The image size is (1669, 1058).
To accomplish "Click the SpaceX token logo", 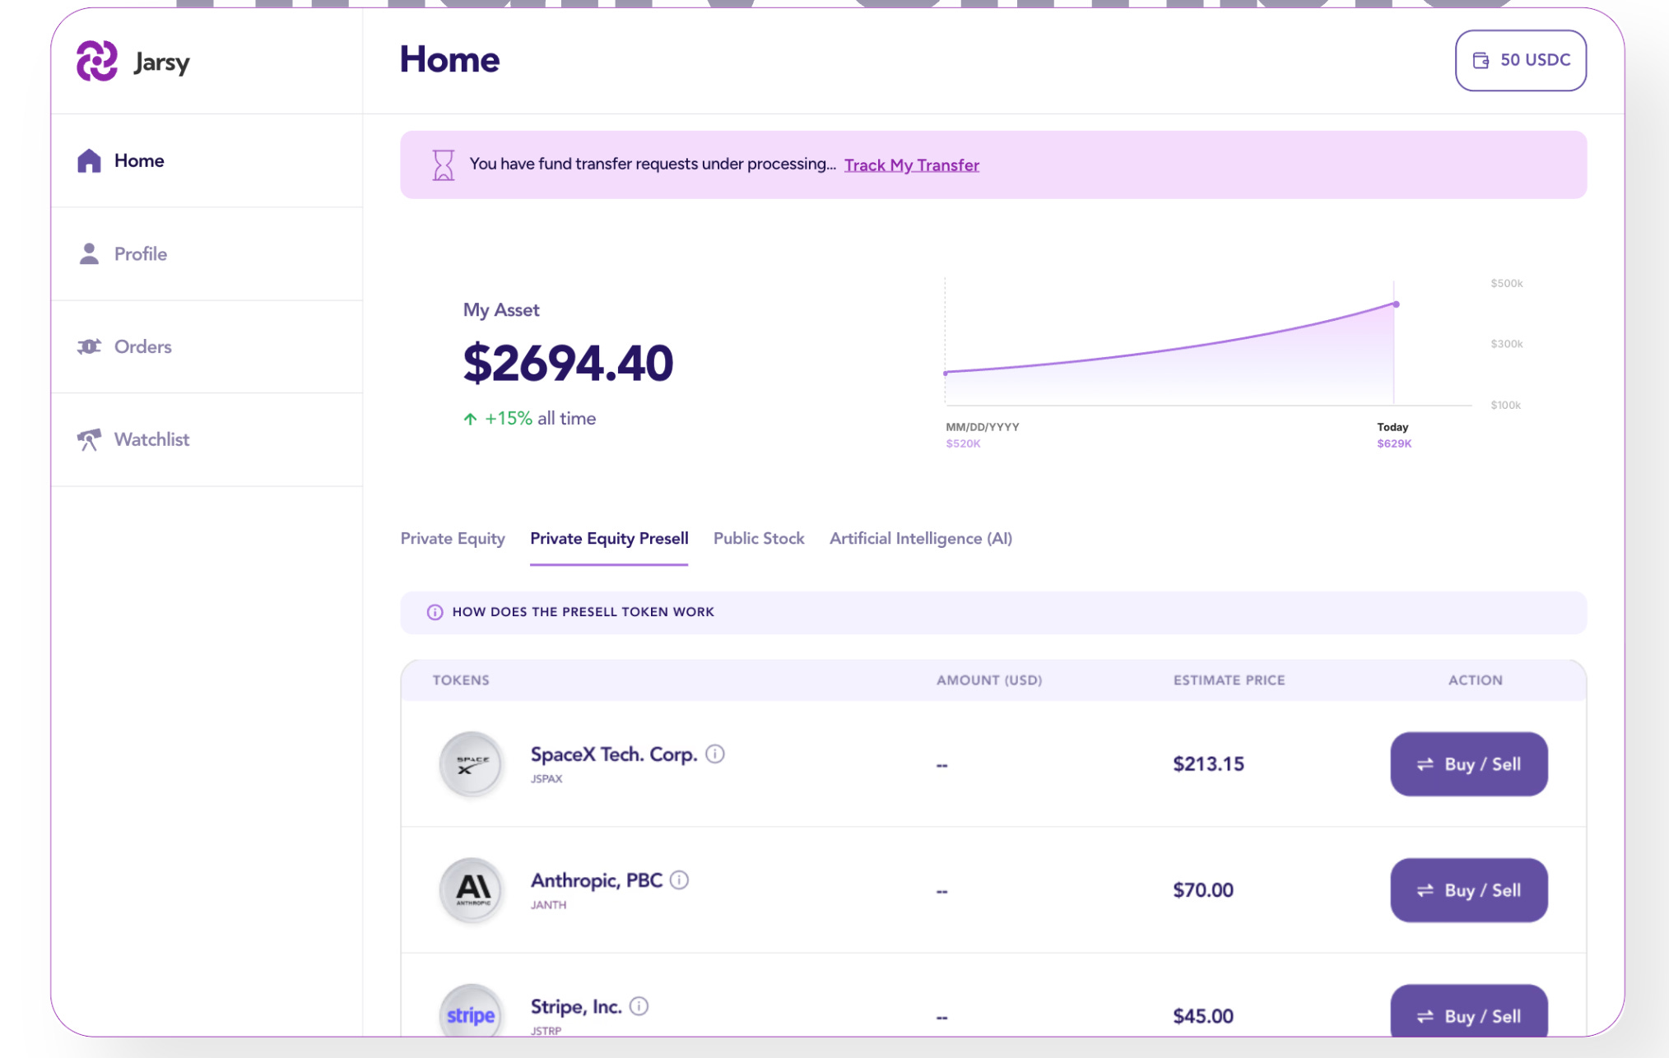I will (472, 764).
